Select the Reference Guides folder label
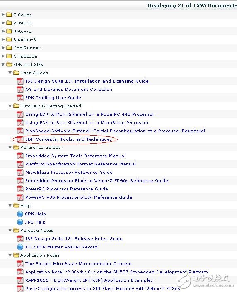237x292 pixels. [41, 148]
